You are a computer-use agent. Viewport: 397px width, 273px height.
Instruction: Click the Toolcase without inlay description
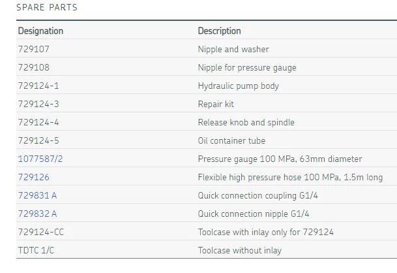click(x=240, y=250)
